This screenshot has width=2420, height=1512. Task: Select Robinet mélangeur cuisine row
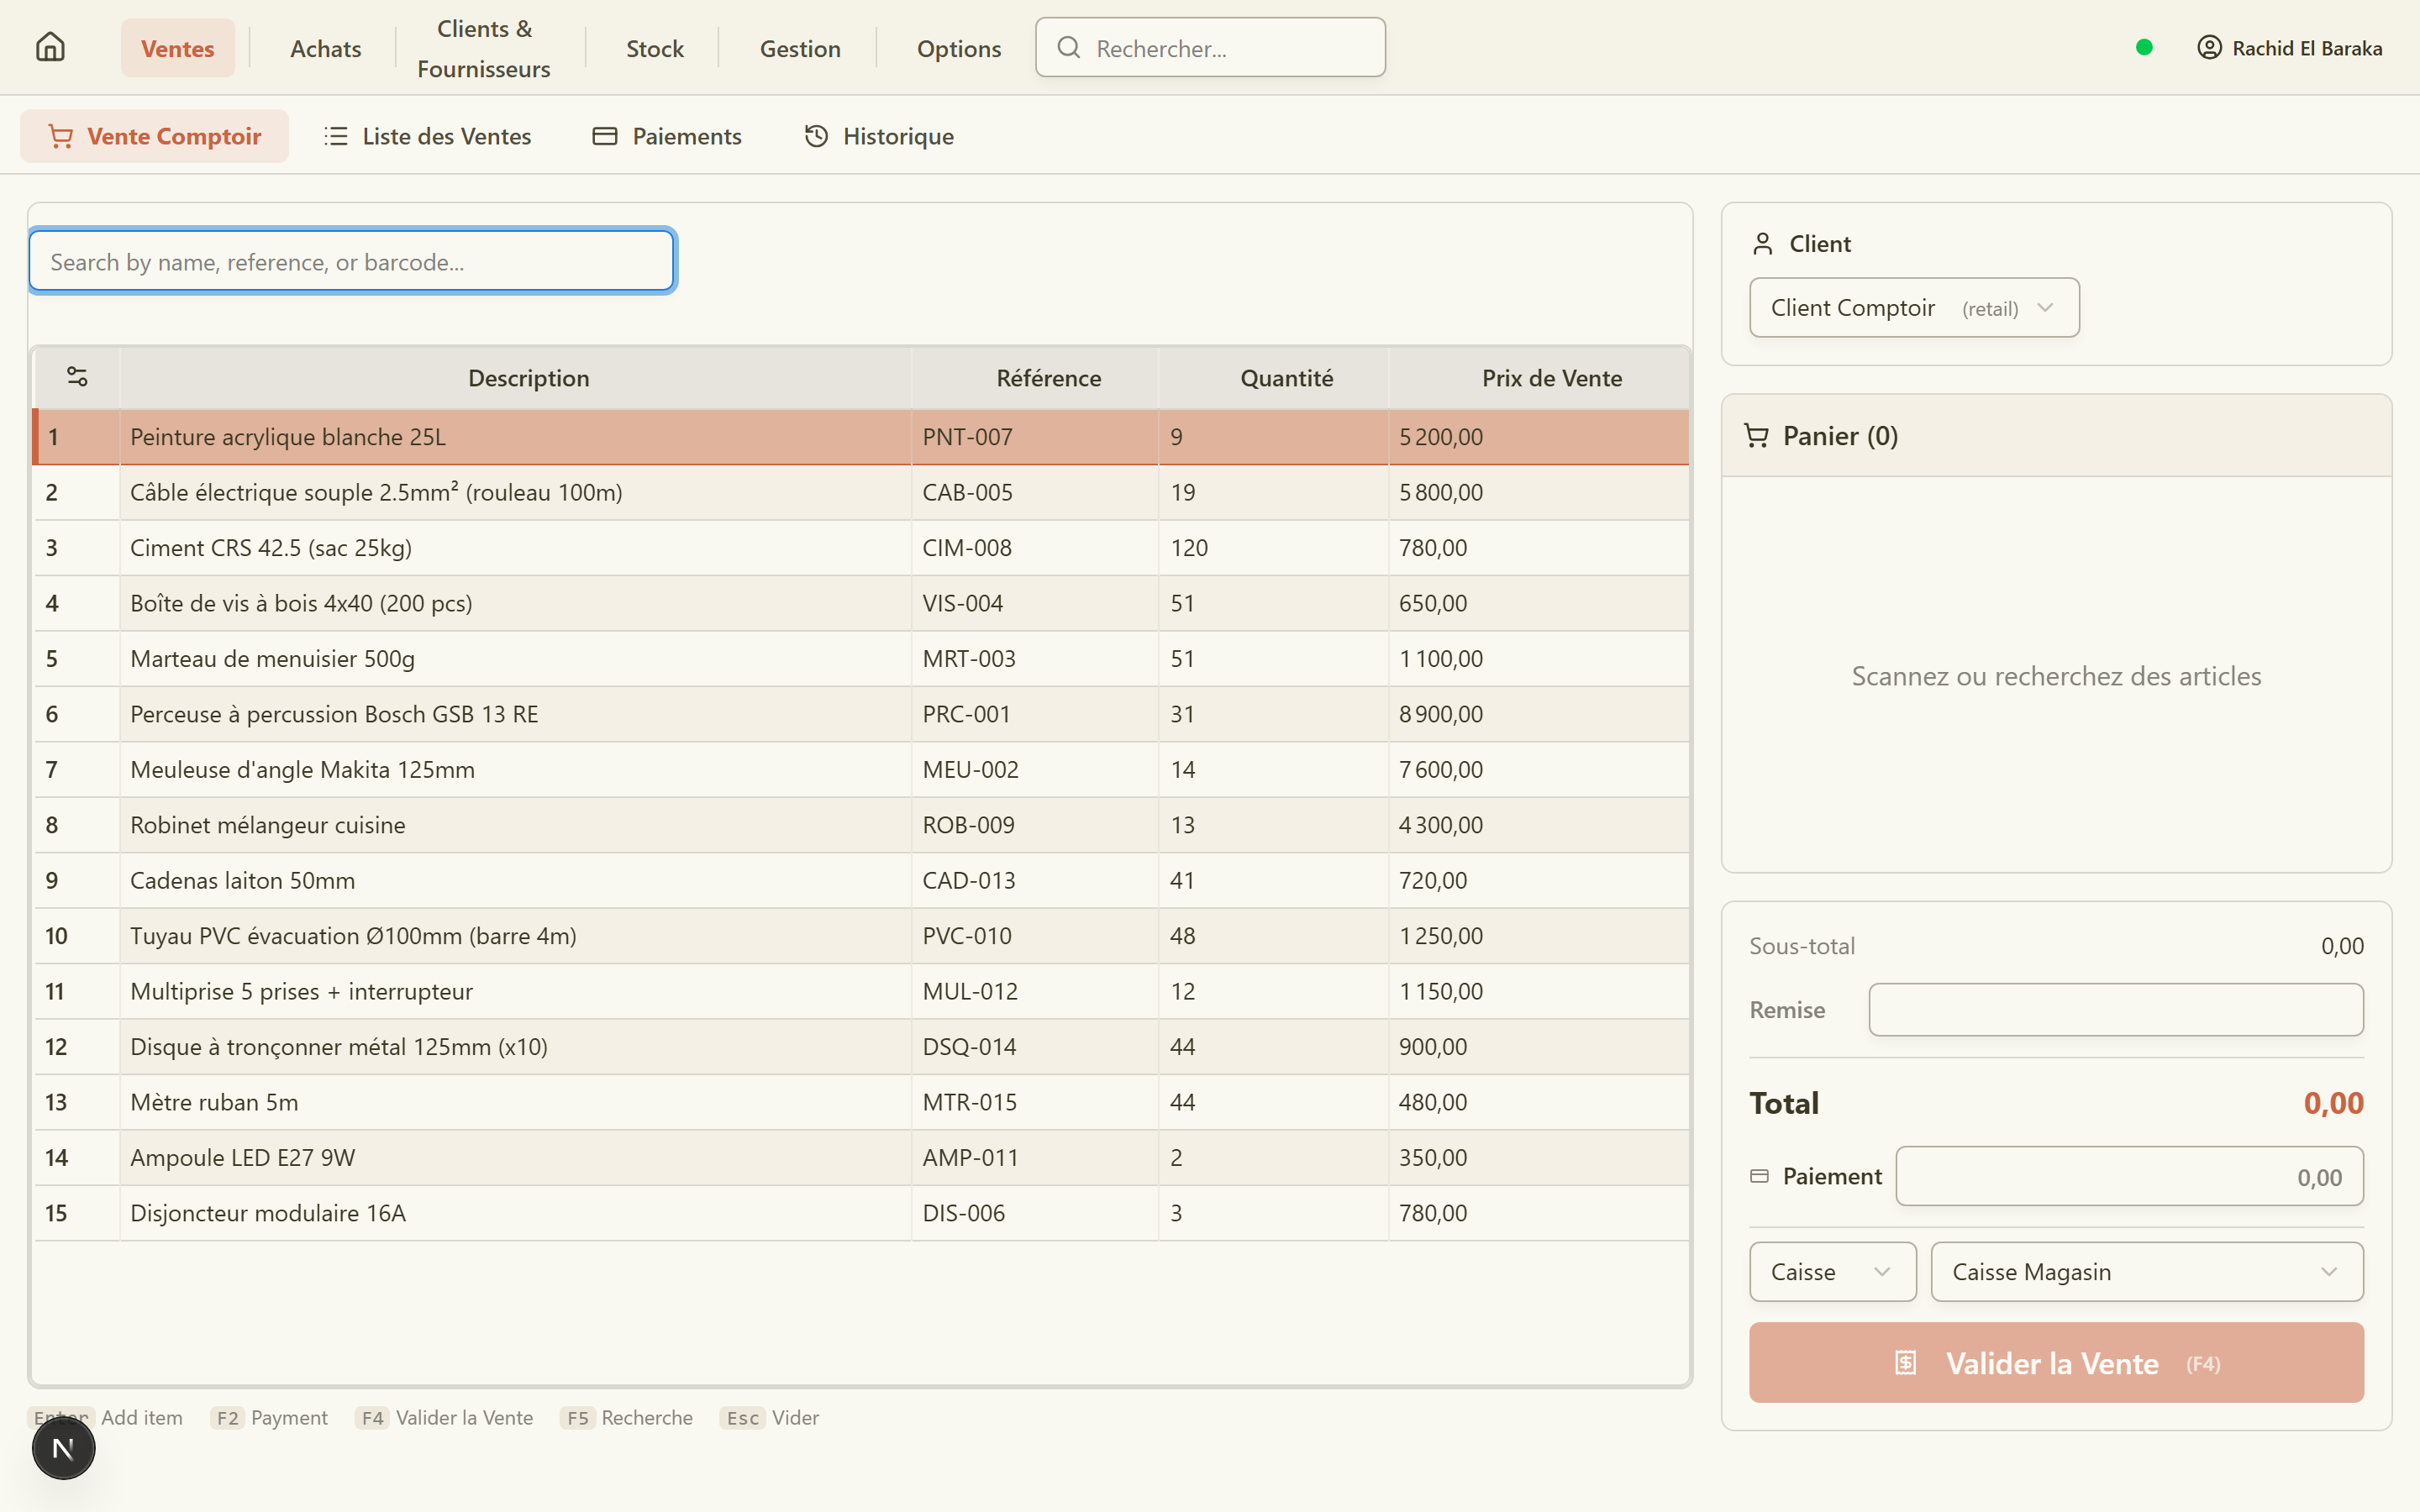point(861,825)
